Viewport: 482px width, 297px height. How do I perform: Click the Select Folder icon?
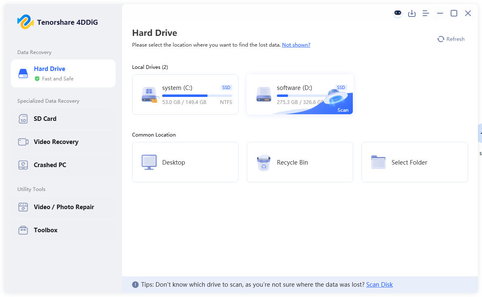[x=378, y=162]
